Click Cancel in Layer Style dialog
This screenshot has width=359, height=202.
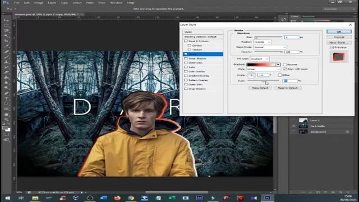[339, 37]
